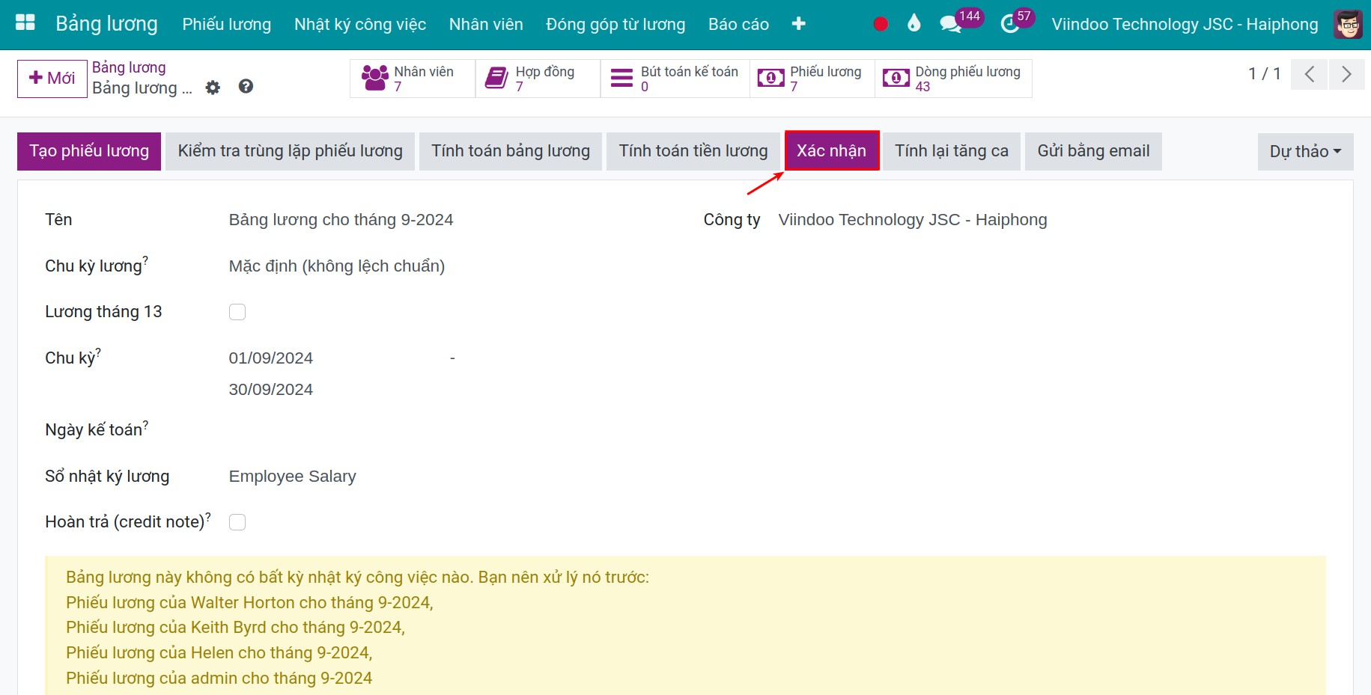Open Nhân viên stat button
The image size is (1371, 695).
pos(413,79)
